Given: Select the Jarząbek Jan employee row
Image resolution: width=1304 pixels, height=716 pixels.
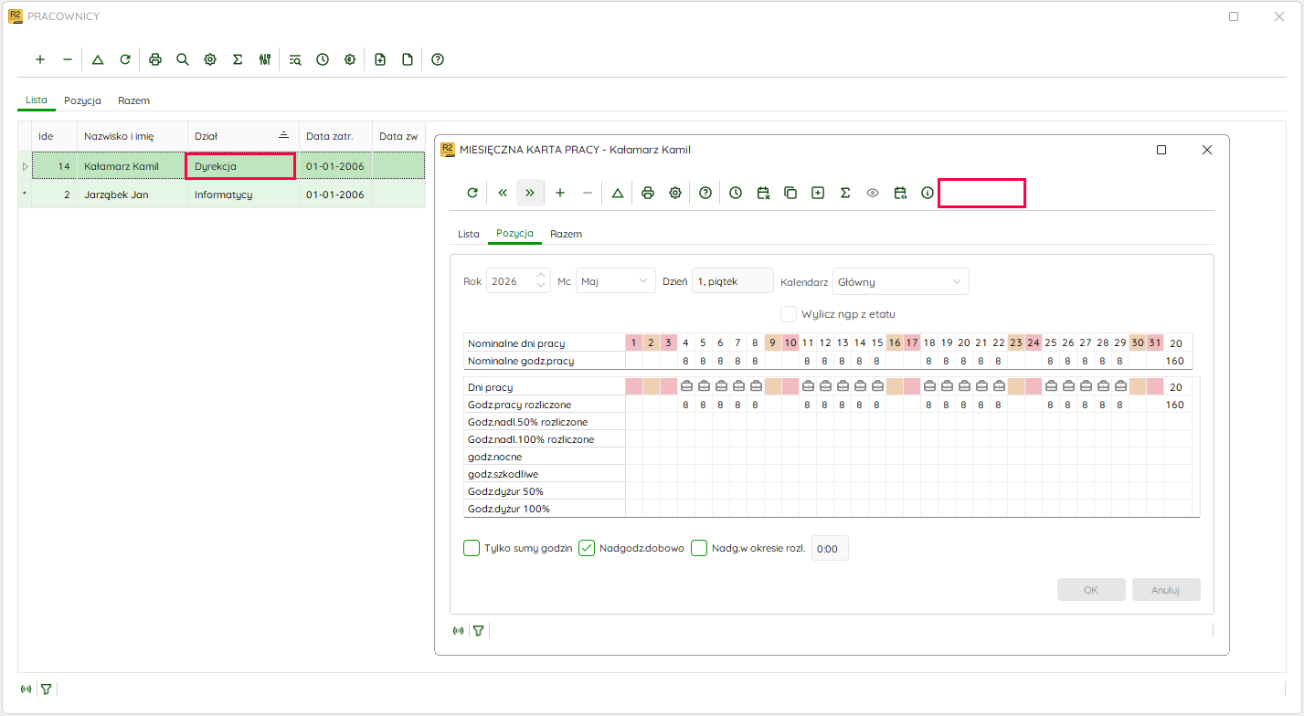Looking at the screenshot, I should pos(221,195).
